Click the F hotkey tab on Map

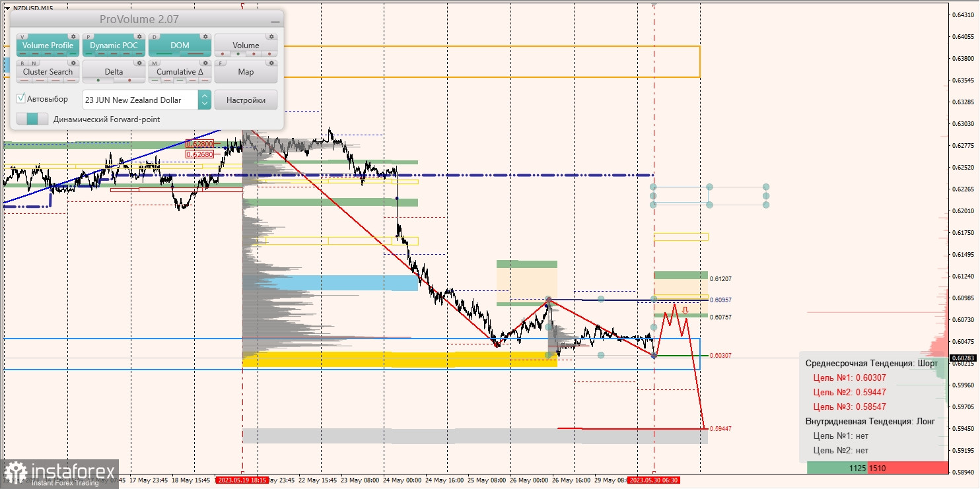point(222,63)
